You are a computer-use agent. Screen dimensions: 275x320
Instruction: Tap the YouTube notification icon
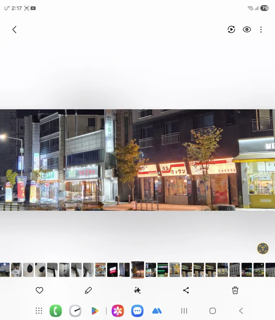tap(33, 8)
